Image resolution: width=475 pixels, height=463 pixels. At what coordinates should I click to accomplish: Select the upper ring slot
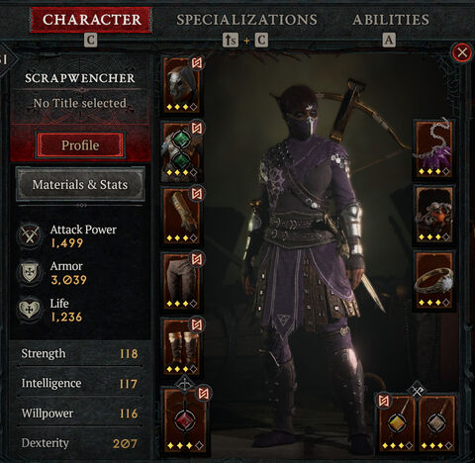click(x=433, y=215)
